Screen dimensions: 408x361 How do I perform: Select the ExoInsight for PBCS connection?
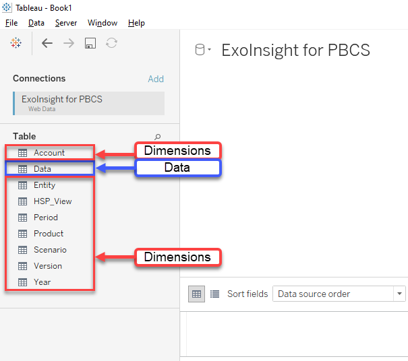click(89, 103)
